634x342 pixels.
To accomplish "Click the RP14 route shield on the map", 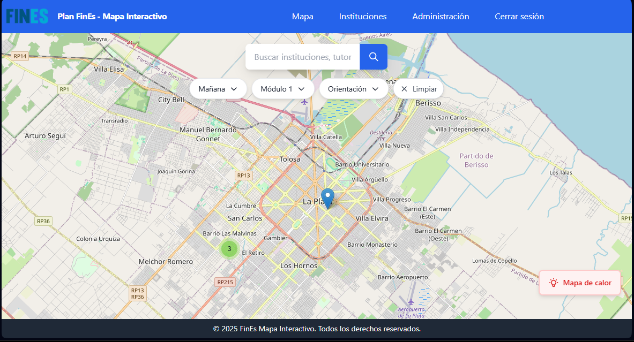I will tap(20, 56).
